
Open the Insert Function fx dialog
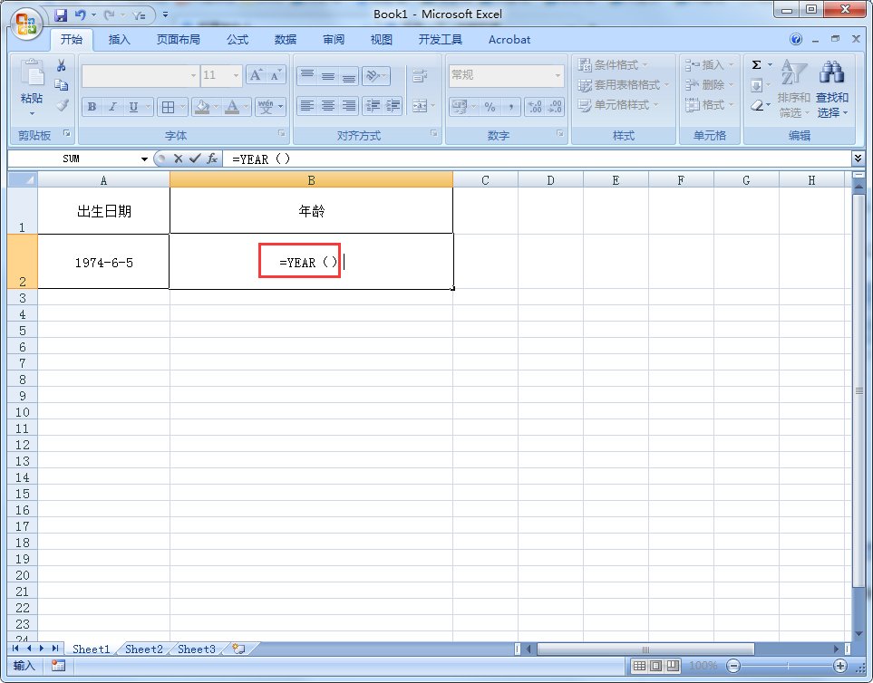pos(211,159)
